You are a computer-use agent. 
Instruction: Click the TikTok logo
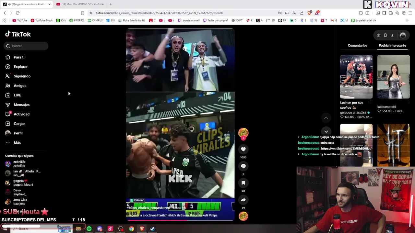coord(18,34)
